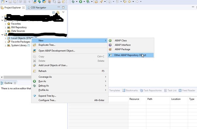This screenshot has height=129, width=197.
Task: Choose Open ABAP Development Object... menu entry
Action: point(70,51)
